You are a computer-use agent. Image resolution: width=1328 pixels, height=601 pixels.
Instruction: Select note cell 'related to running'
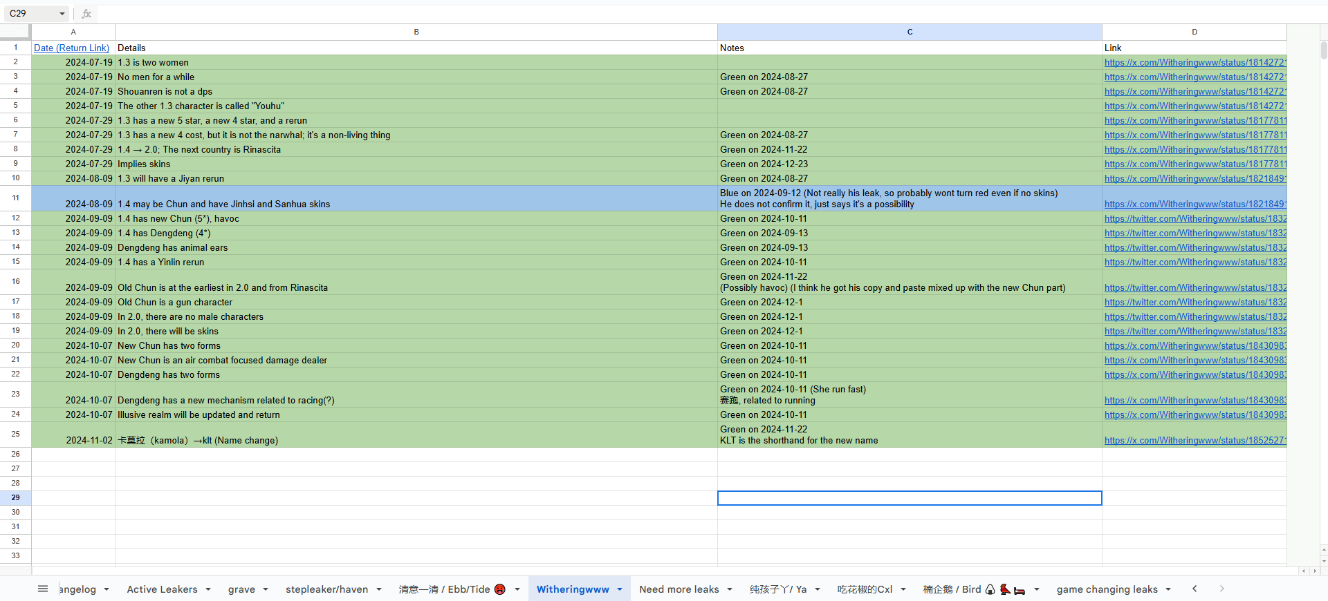(910, 394)
